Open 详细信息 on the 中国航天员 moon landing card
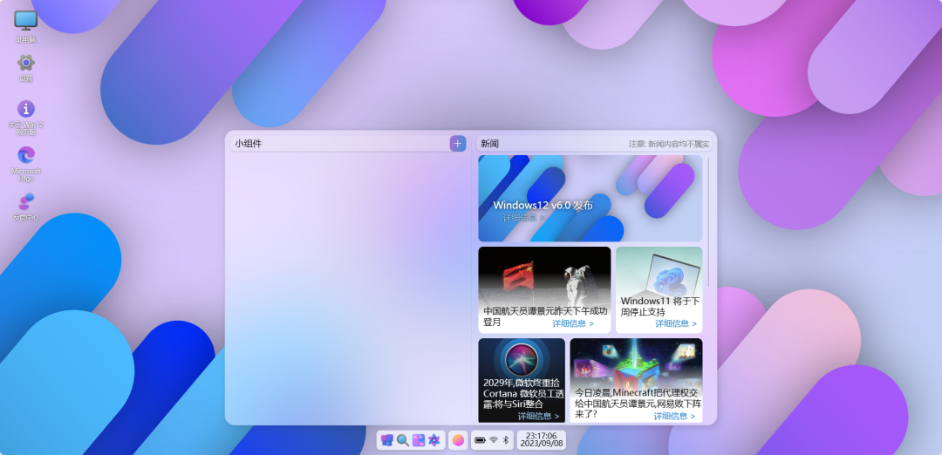942x455 pixels. [x=573, y=323]
